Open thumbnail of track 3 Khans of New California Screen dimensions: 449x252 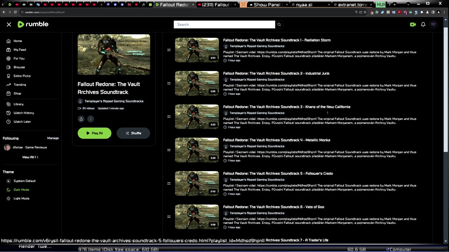[x=197, y=117]
